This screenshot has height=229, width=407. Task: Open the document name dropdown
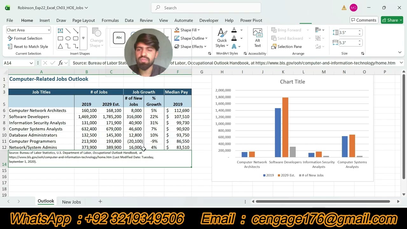86,8
